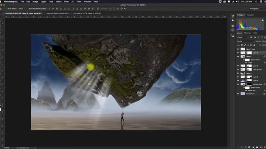Open macOS Spotlight search icon

pyautogui.click(x=256, y=2)
